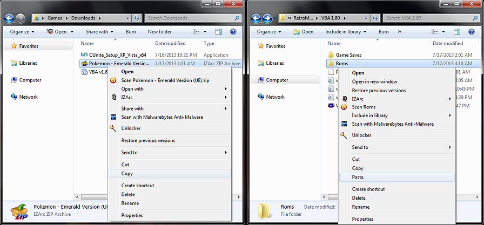
Task: Expand Send to submenu in left context menu
Action: point(170,153)
